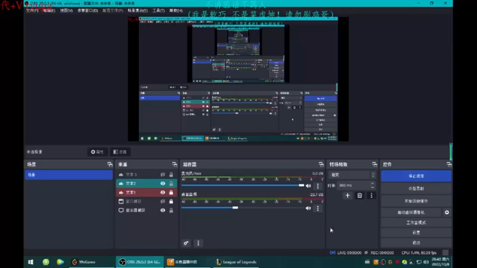Toggle lock on 文本1 source

(x=171, y=192)
